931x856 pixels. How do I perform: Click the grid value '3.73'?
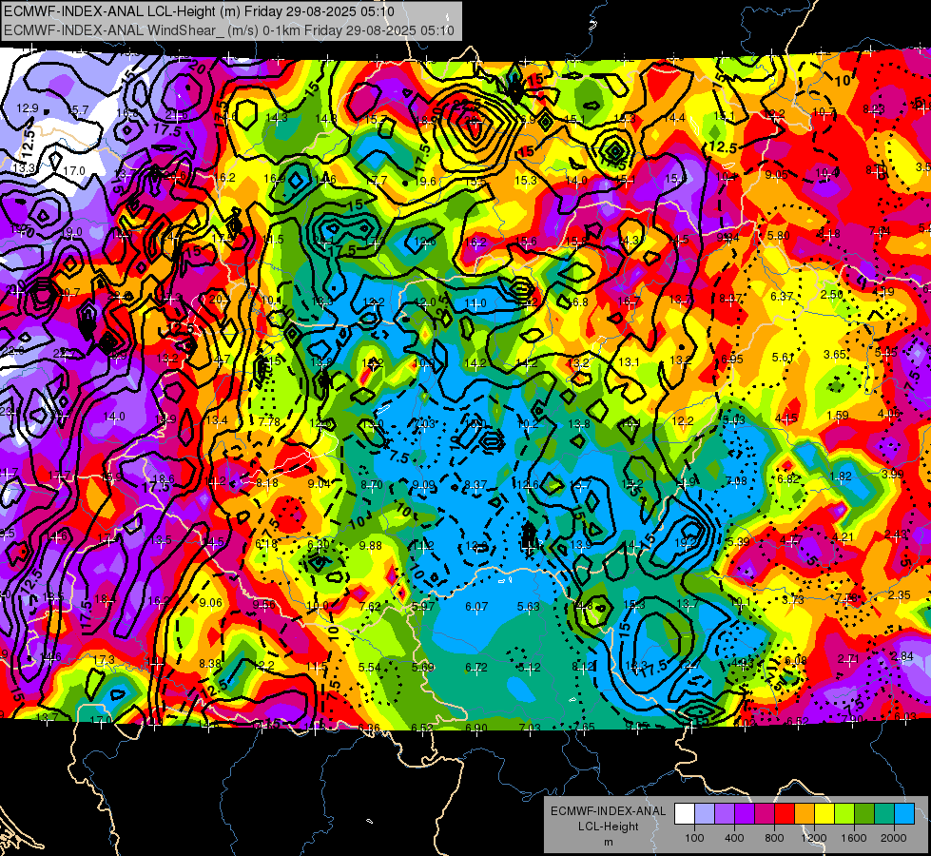click(x=793, y=600)
